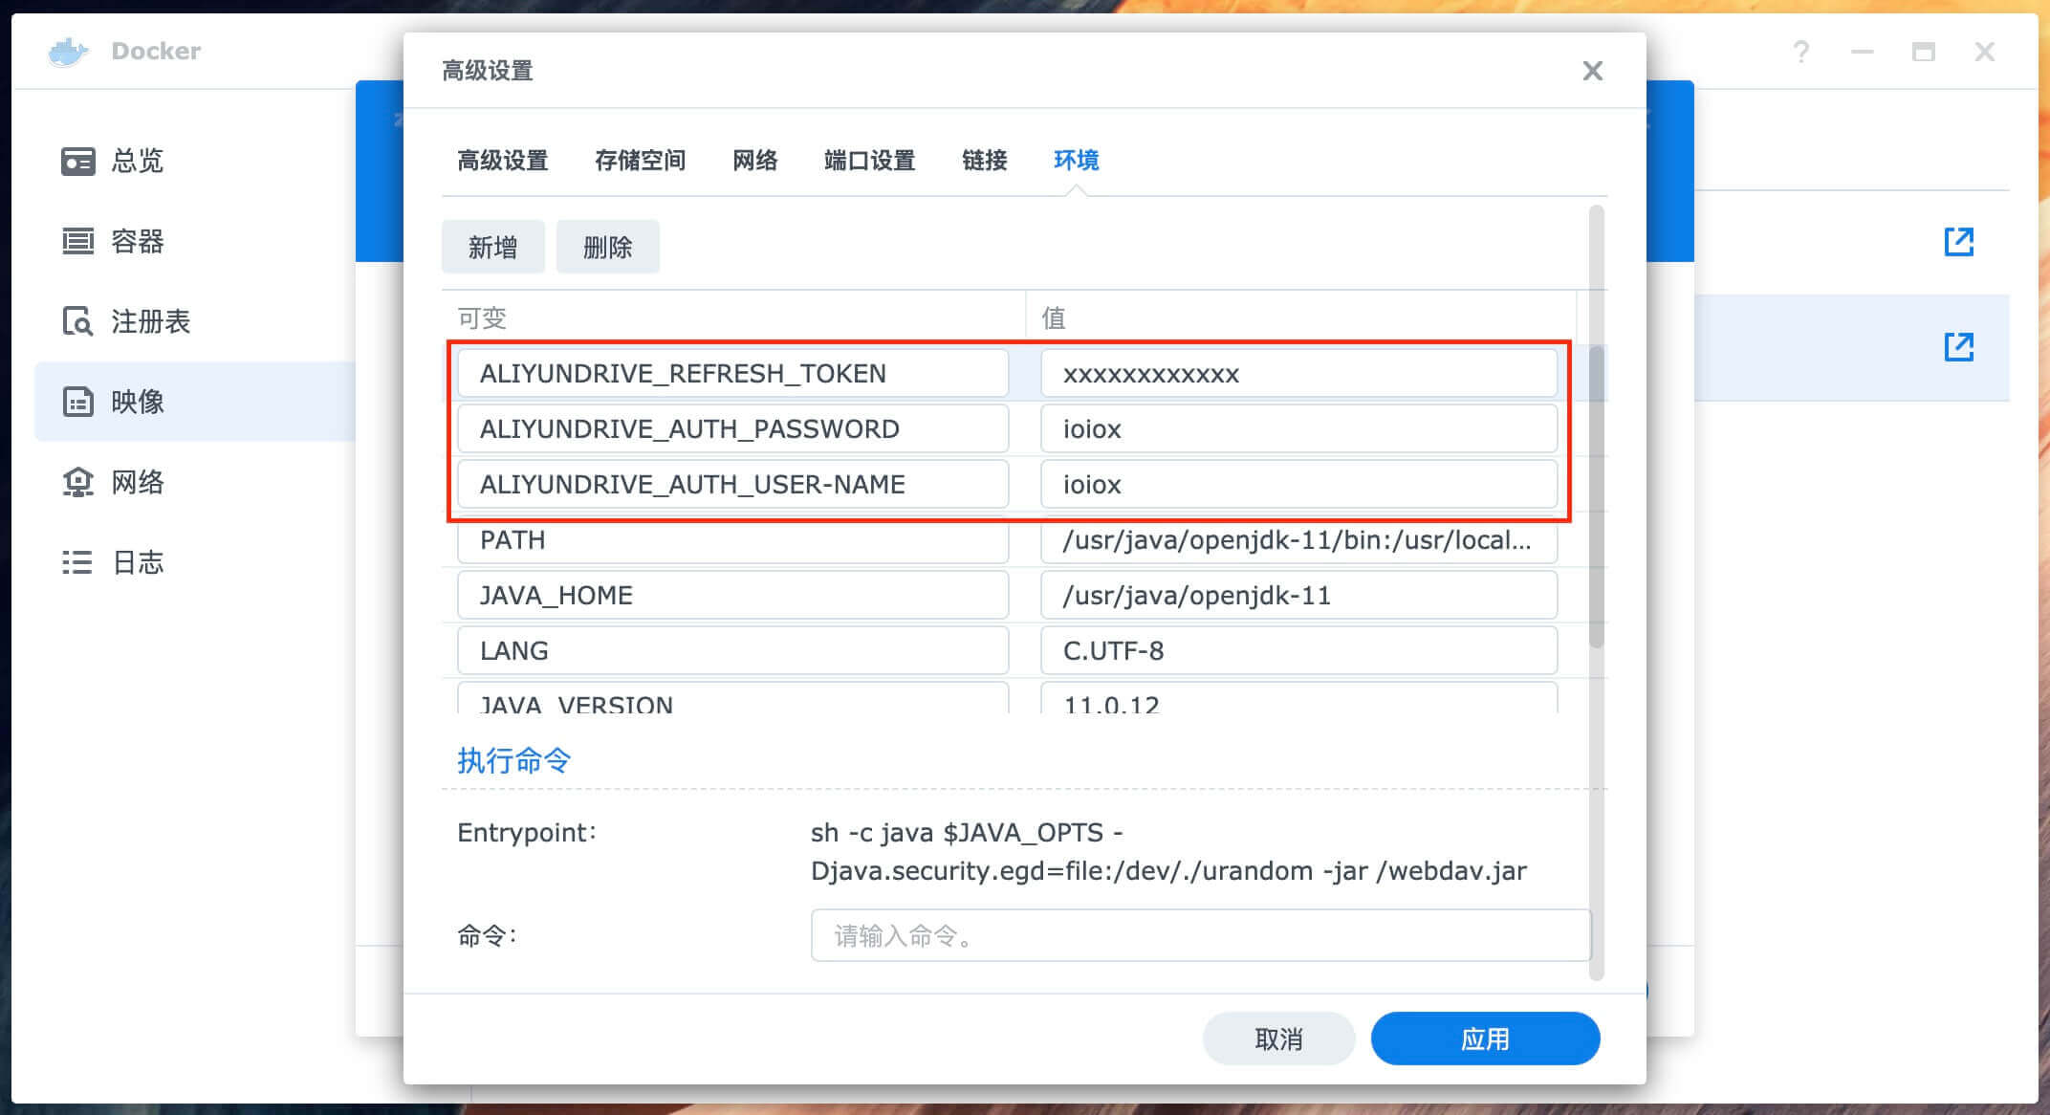Click the 值 column header
This screenshot has height=1115, width=2050.
(x=1301, y=317)
